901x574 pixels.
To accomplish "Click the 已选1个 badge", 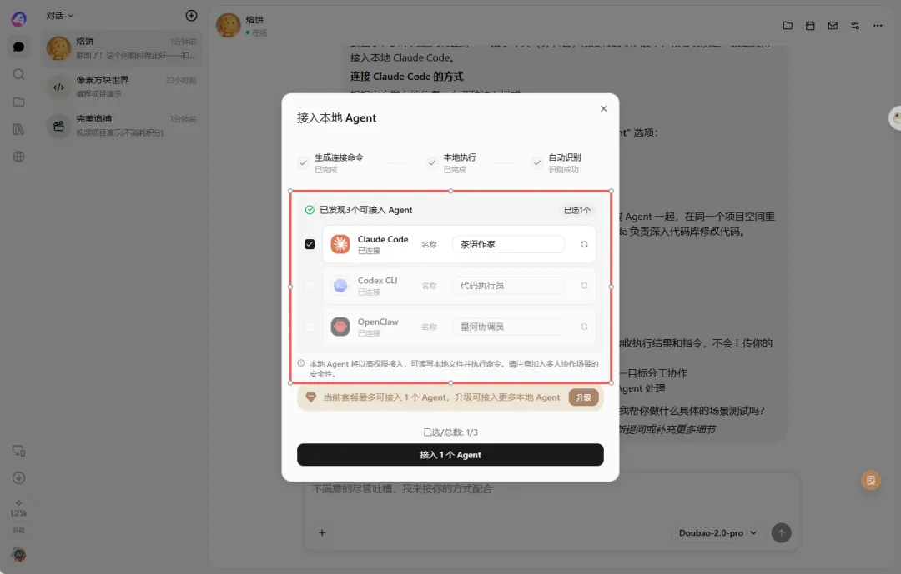I will (x=577, y=210).
